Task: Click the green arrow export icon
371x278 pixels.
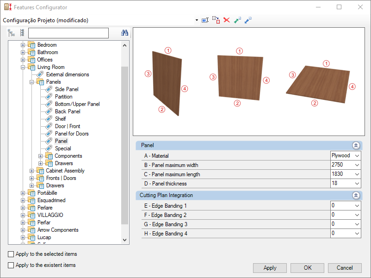Action: point(237,20)
